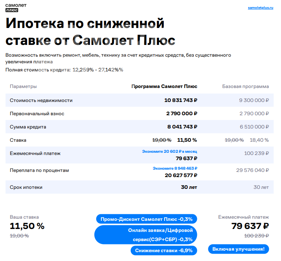The width and height of the screenshot is (281, 261).
Task: Click the crossed-out 100 239 ₽ under Ежемесячный платеж
Action: [256, 236]
